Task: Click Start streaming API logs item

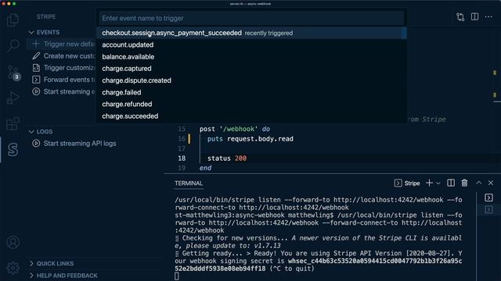Action: click(80, 144)
